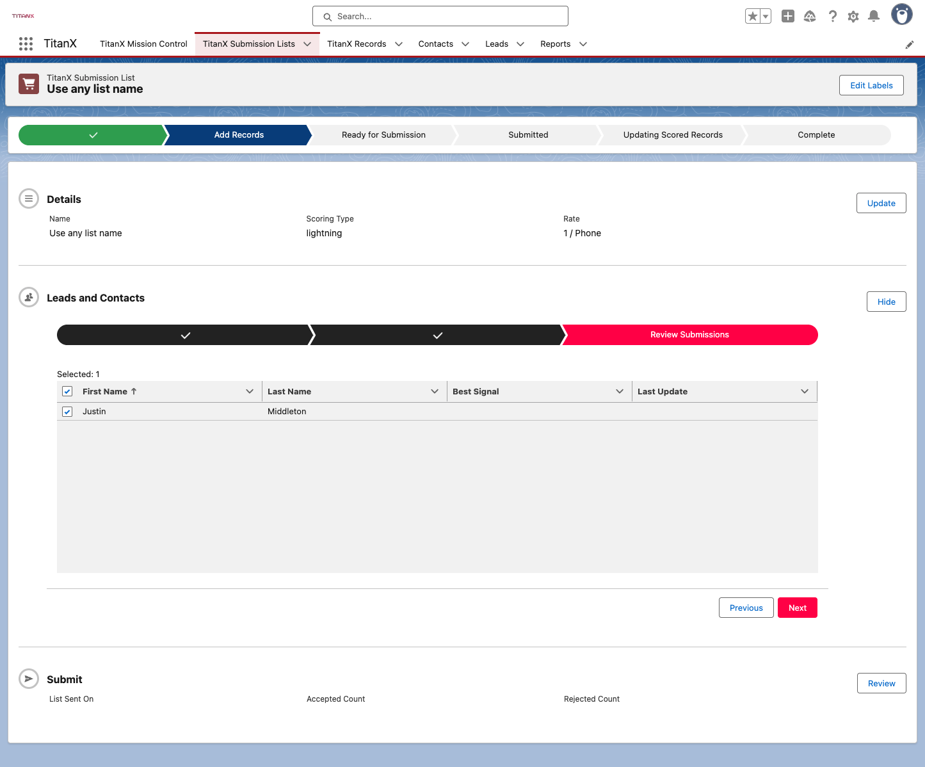The image size is (925, 767).
Task: Click the pencil icon to edit navigation
Action: point(909,44)
